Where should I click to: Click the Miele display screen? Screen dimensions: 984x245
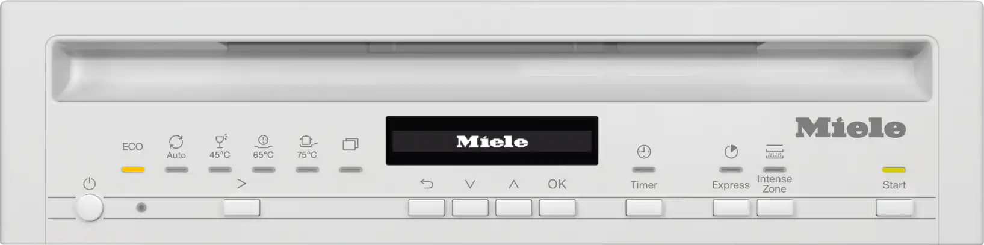click(492, 140)
